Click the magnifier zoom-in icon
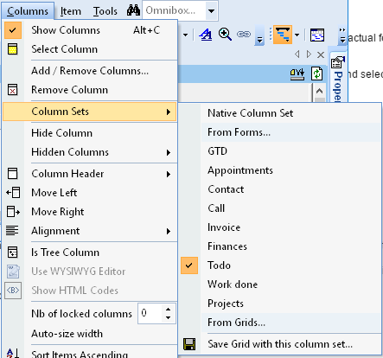 click(225, 35)
